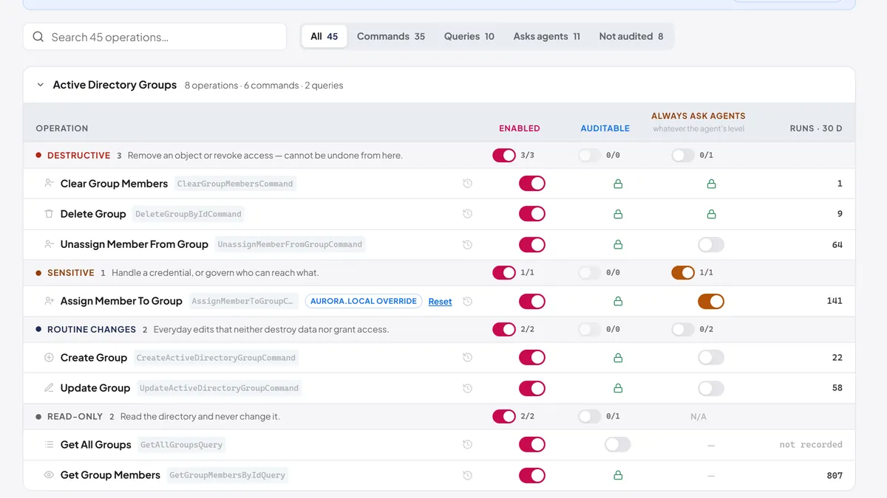The height and width of the screenshot is (498, 887).
Task: Toggle Read-only category auditable switch
Action: pyautogui.click(x=590, y=417)
